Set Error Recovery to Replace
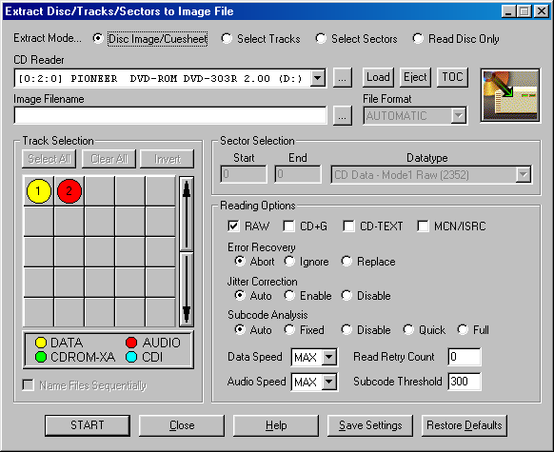The width and height of the screenshot is (554, 452). click(x=368, y=262)
